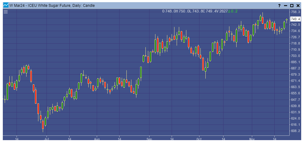Click the Oct date axis label

coord(199,139)
